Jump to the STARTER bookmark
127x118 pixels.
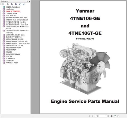[x=9, y=56]
